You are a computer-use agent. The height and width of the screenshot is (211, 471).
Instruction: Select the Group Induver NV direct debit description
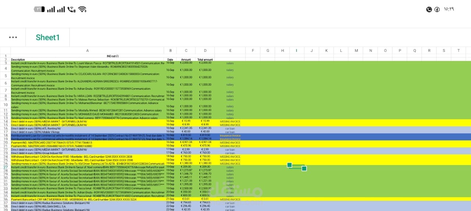pyautogui.click(x=87, y=153)
